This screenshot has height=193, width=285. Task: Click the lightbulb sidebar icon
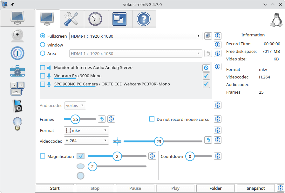tap(17, 124)
